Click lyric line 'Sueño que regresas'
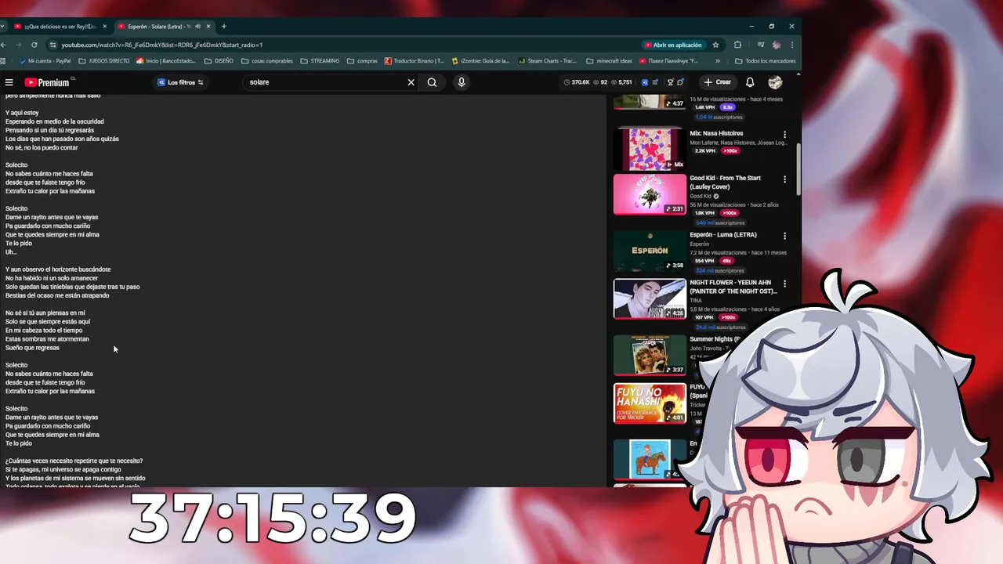This screenshot has height=564, width=1003. coord(32,348)
